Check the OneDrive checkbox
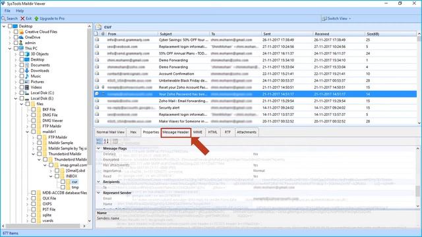 coord(16,38)
